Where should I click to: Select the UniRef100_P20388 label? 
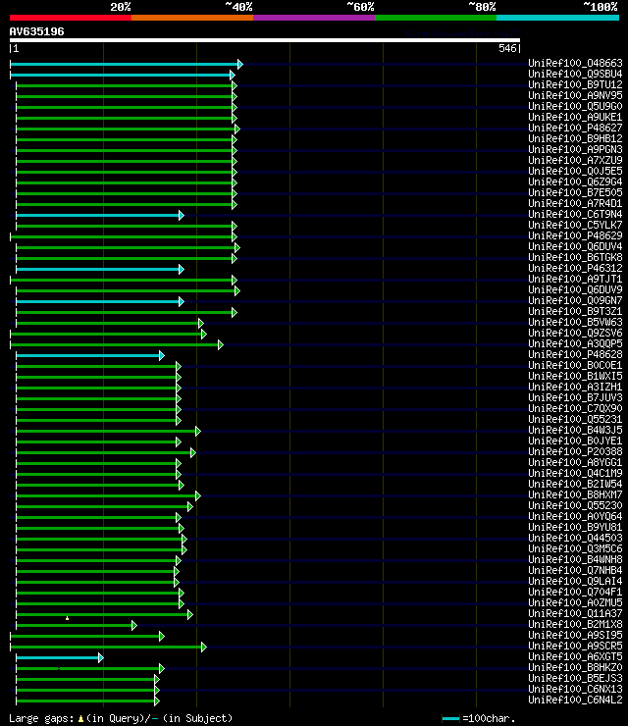coord(575,451)
